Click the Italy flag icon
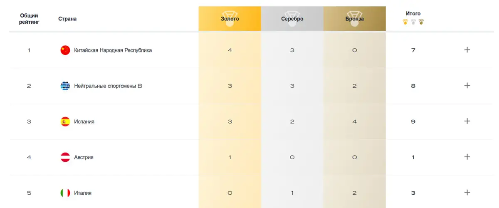This screenshot has width=499, height=208. pos(65,193)
